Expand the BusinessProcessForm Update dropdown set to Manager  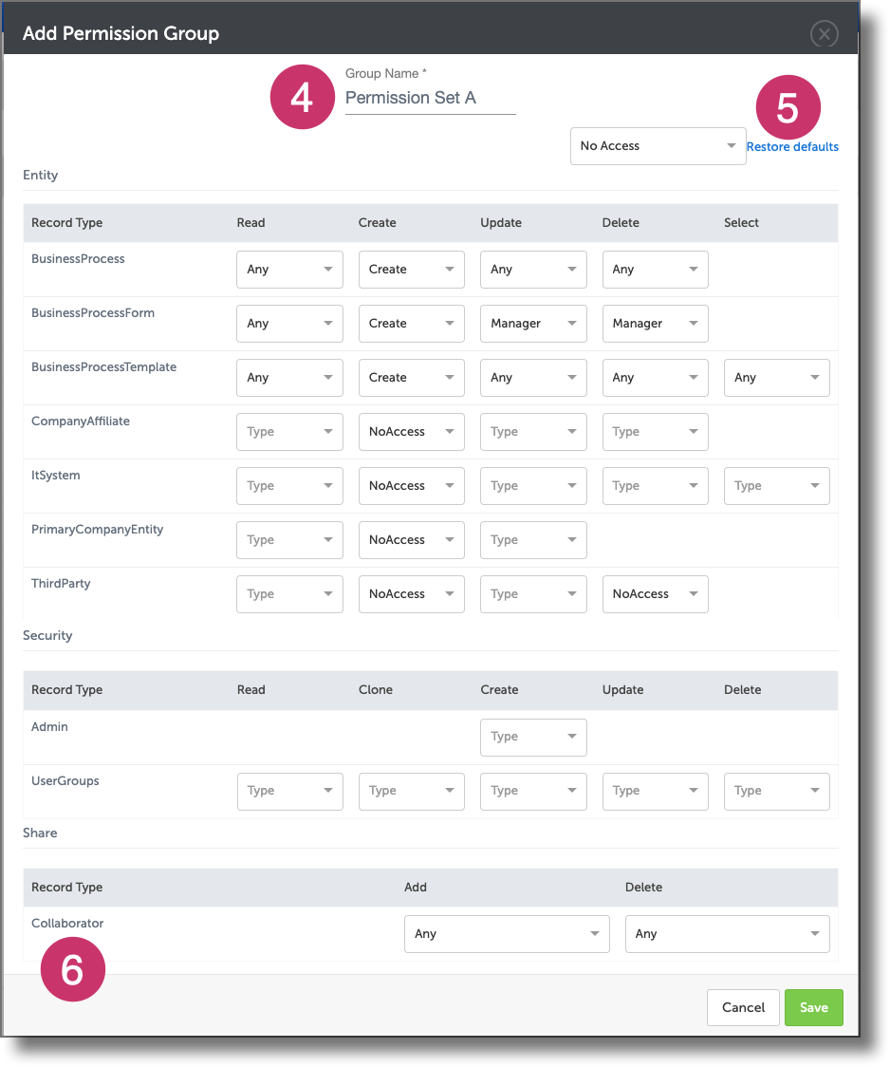(533, 324)
